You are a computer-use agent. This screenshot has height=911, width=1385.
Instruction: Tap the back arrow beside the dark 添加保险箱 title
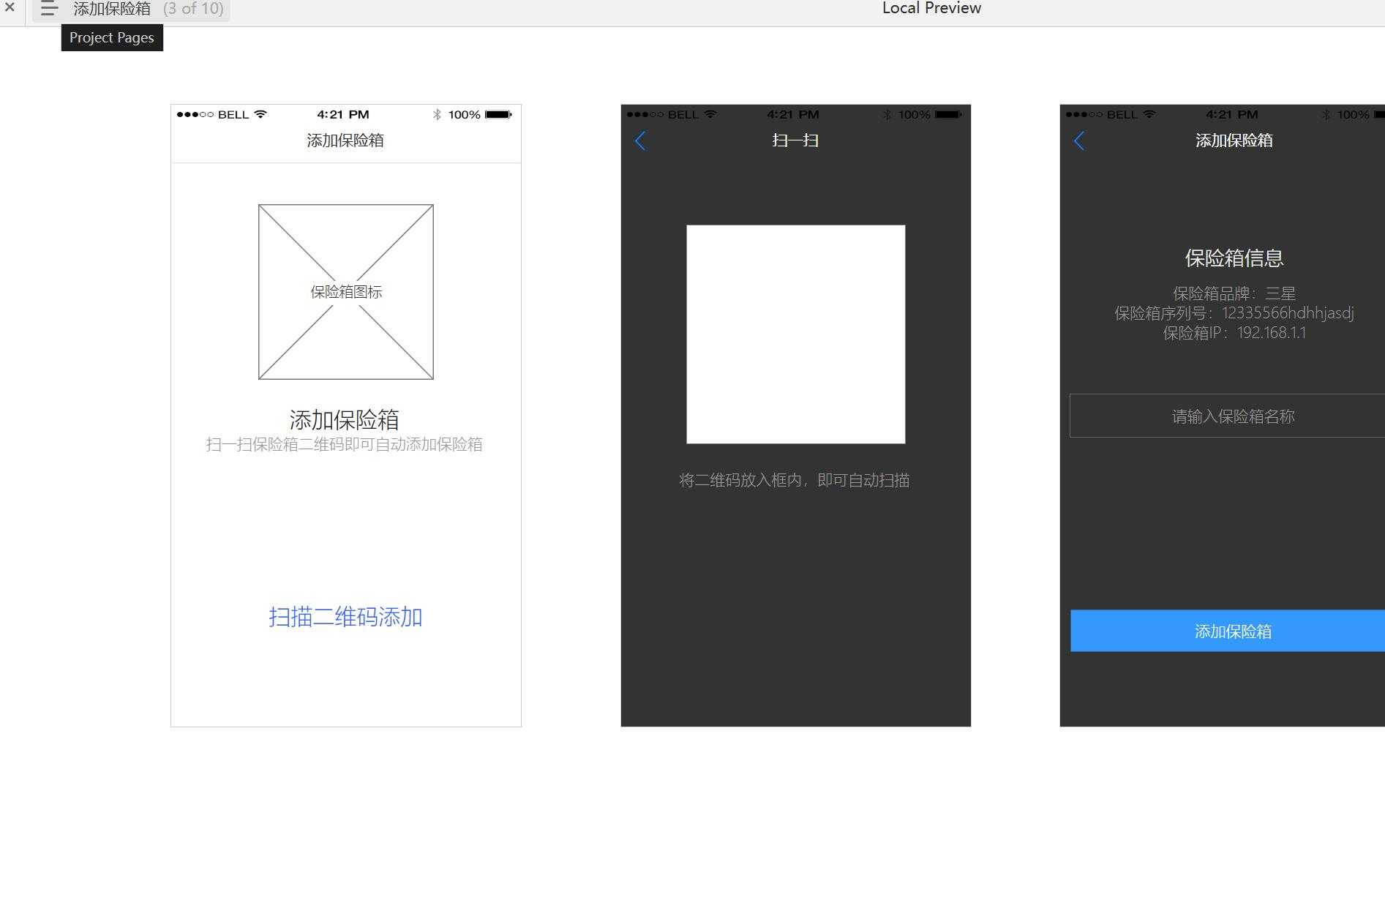click(x=1079, y=140)
